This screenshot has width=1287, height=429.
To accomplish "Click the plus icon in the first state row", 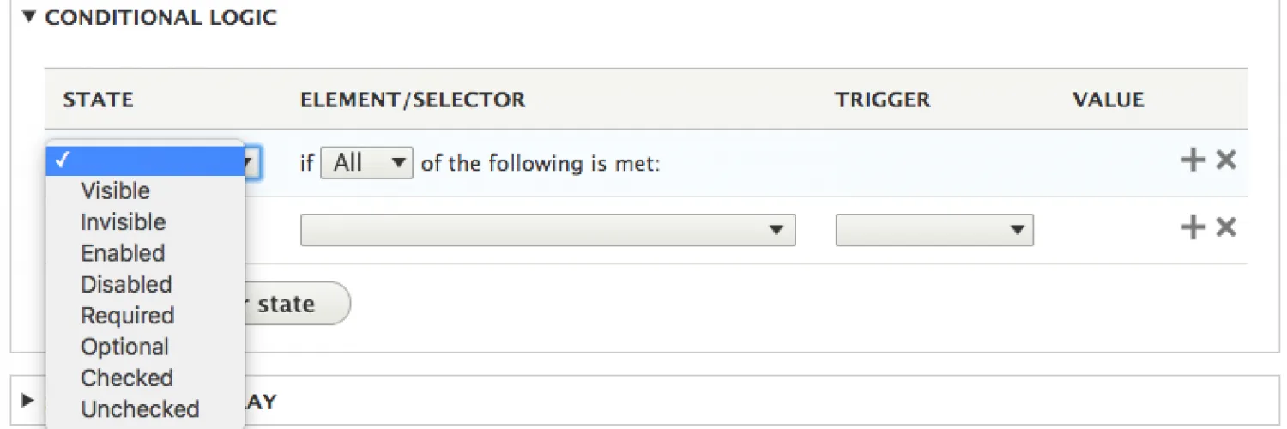I will point(1193,160).
